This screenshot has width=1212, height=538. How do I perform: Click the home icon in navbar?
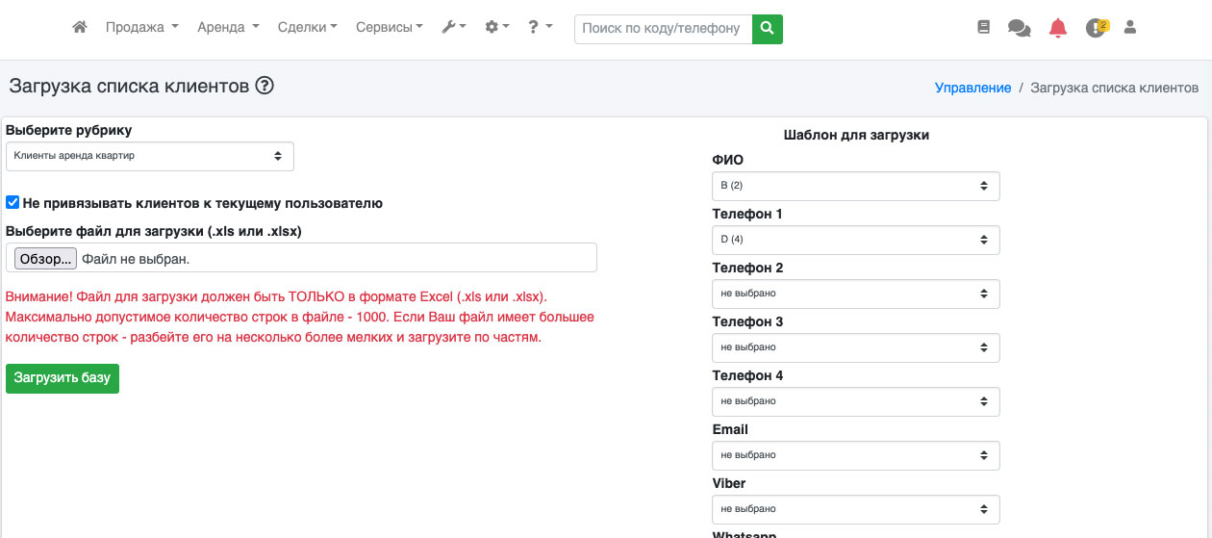coord(80,28)
